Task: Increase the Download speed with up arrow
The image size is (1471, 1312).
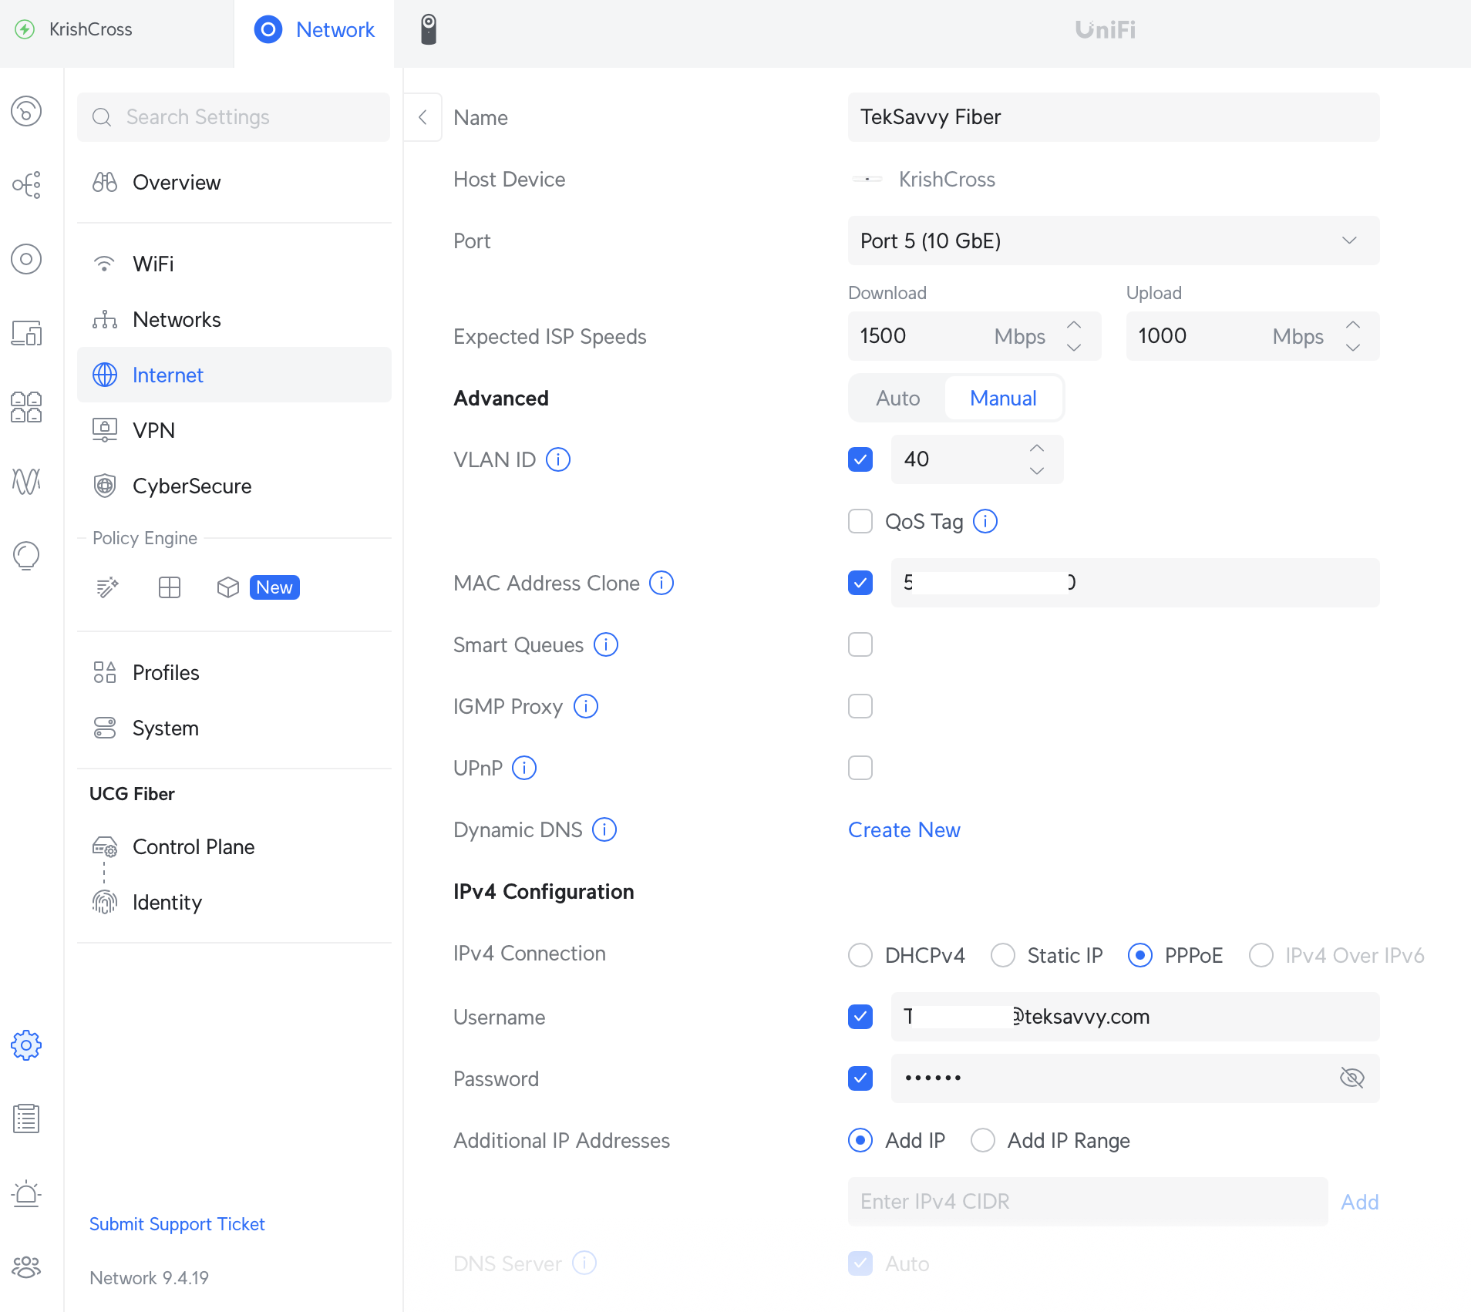Action: [1074, 325]
